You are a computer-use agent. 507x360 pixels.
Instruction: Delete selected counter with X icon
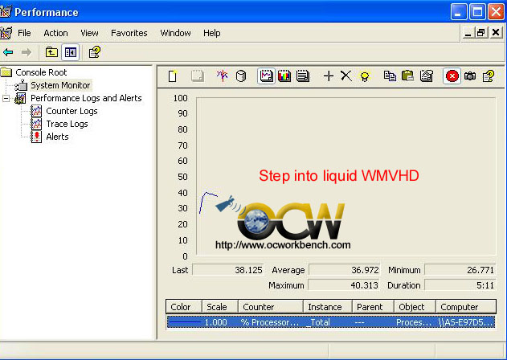click(346, 76)
